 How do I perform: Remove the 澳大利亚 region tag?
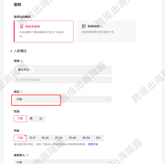coord(31,70)
